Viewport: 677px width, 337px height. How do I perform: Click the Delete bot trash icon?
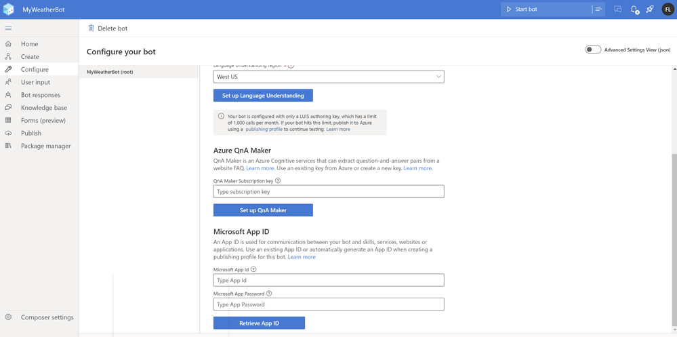(91, 28)
